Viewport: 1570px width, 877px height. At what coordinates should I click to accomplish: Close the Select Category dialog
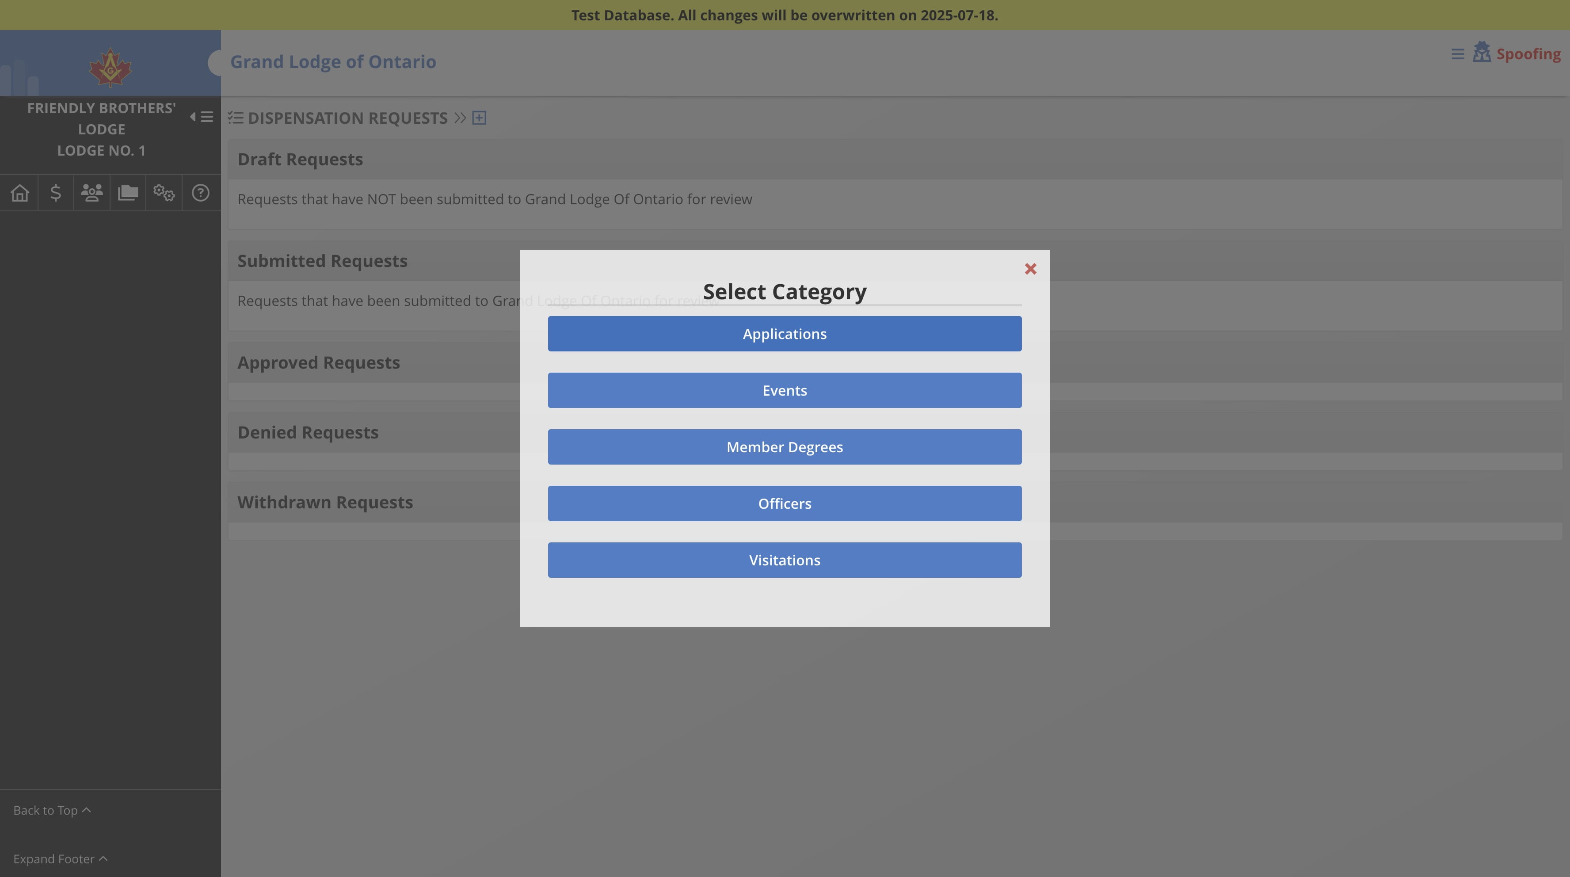point(1030,269)
